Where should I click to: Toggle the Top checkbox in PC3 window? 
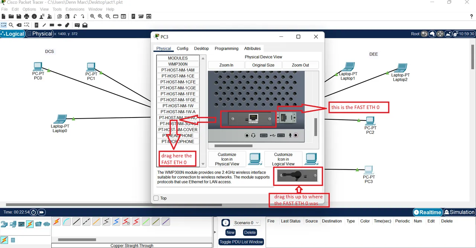156,198
